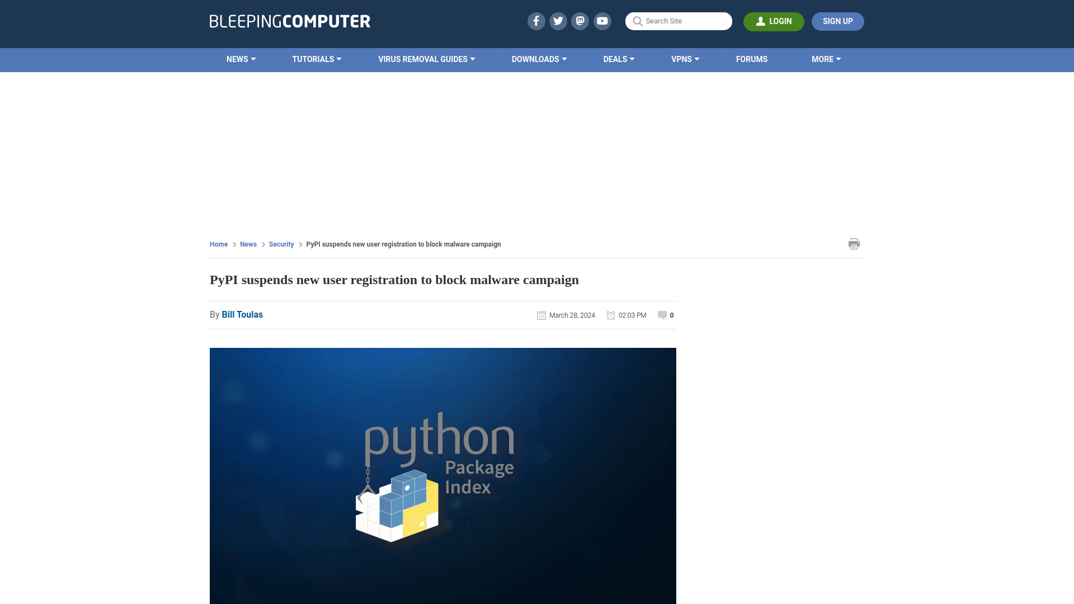Click the comments count icon
This screenshot has height=604, width=1074.
tap(662, 315)
